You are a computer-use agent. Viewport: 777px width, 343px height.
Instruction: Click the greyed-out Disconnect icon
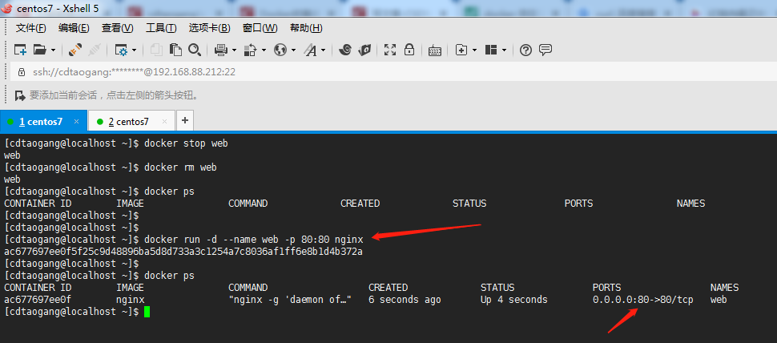(95, 50)
